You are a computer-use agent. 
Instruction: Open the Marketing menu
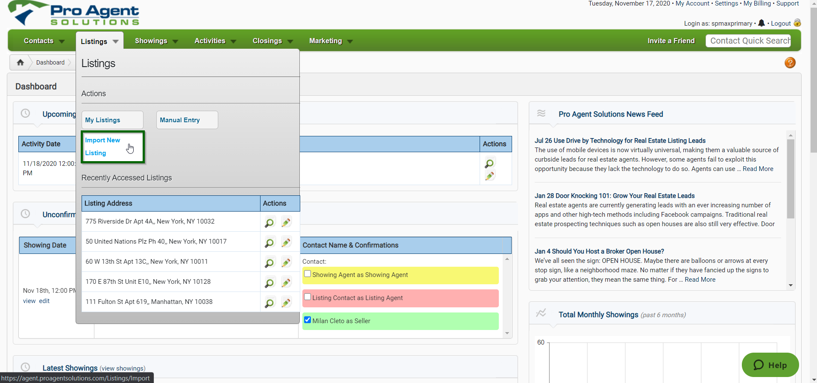(x=325, y=41)
